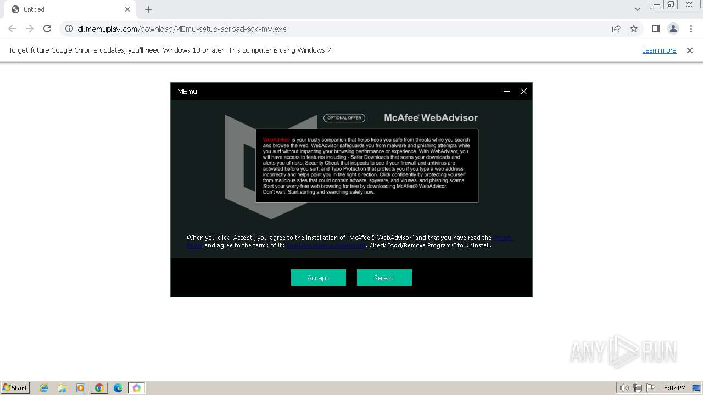Click the McAfee WebAdvisor heading
The image size is (703, 395).
431,117
